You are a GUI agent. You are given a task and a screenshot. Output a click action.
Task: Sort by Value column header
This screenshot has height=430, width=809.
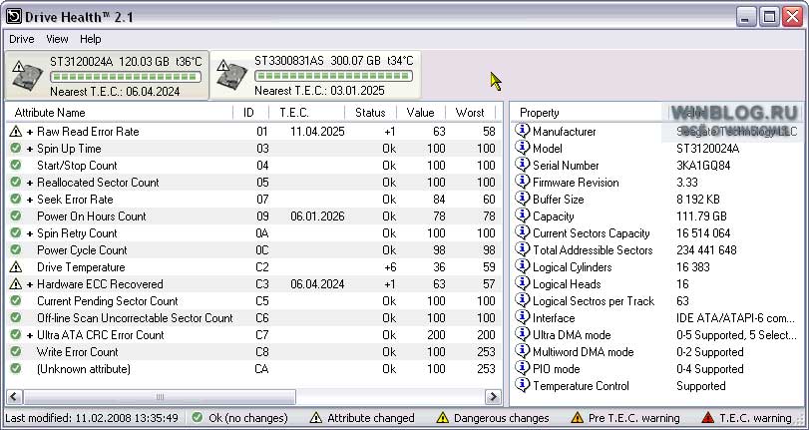point(420,113)
